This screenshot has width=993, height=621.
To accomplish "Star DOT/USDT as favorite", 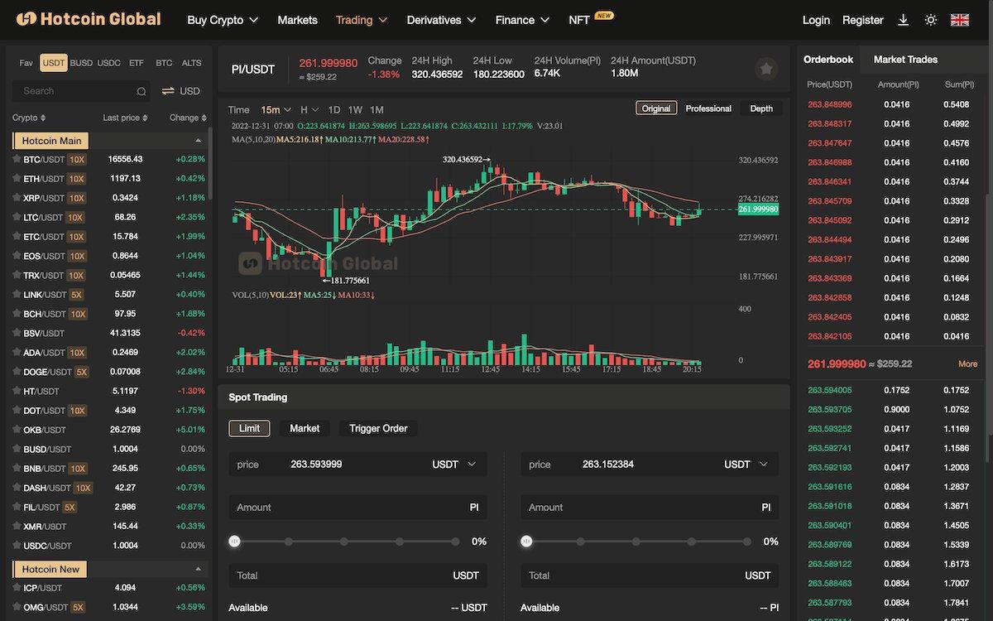I will pos(16,411).
